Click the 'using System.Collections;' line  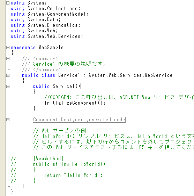45,8
